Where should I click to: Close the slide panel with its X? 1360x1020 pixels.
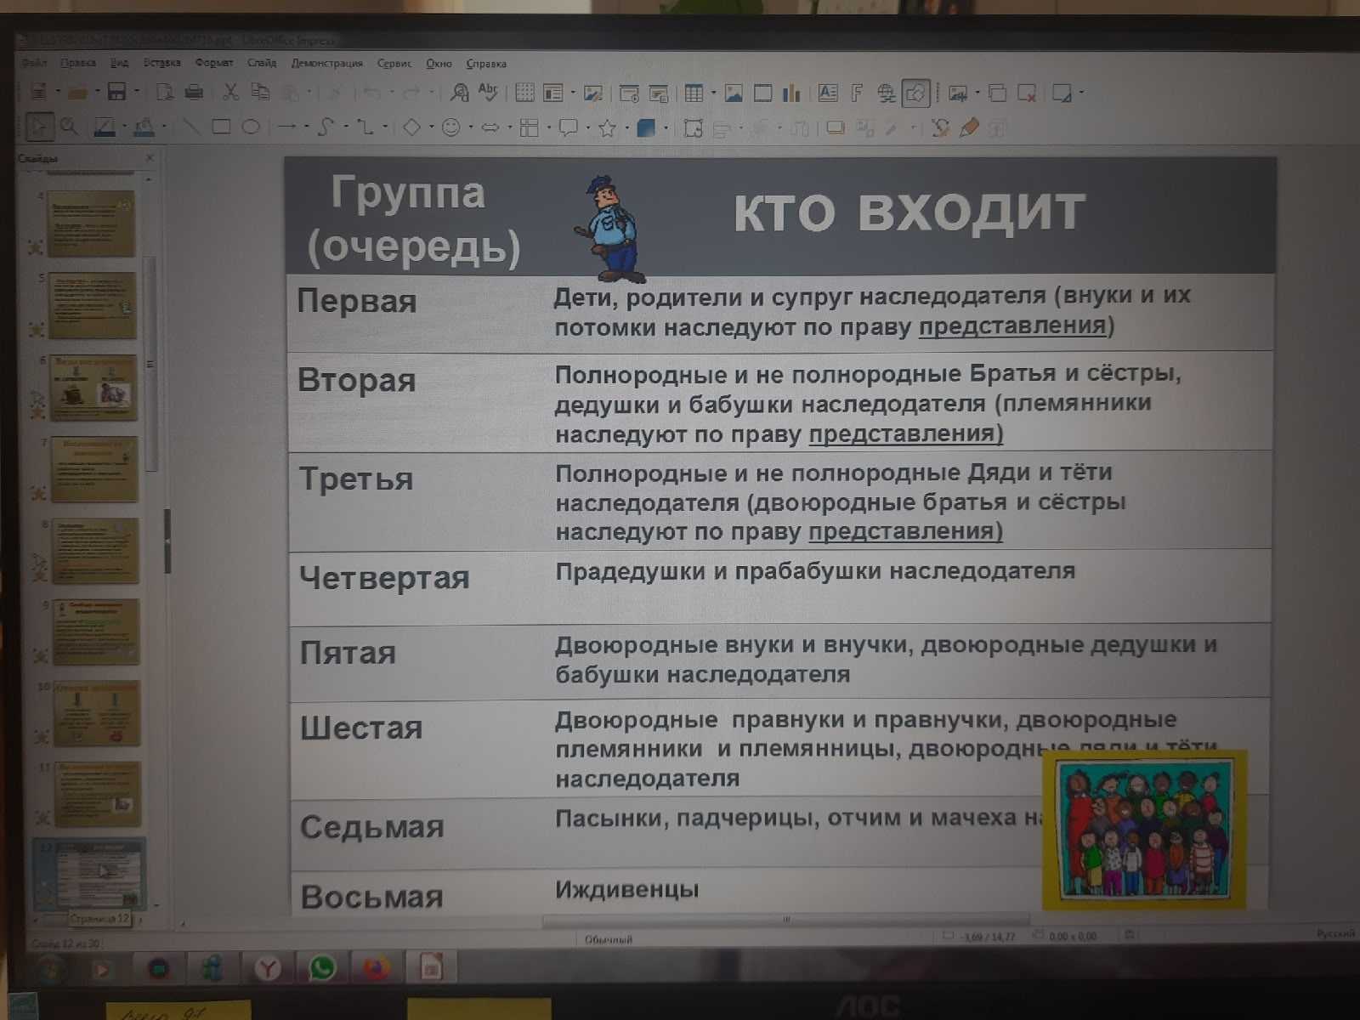[150, 158]
